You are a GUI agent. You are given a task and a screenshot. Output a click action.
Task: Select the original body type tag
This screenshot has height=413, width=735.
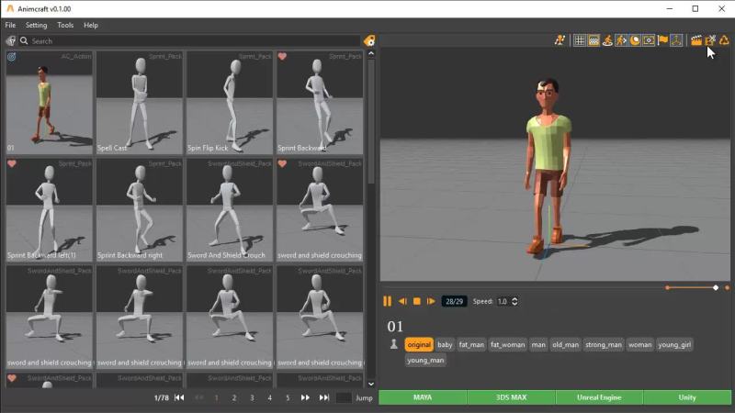point(419,345)
